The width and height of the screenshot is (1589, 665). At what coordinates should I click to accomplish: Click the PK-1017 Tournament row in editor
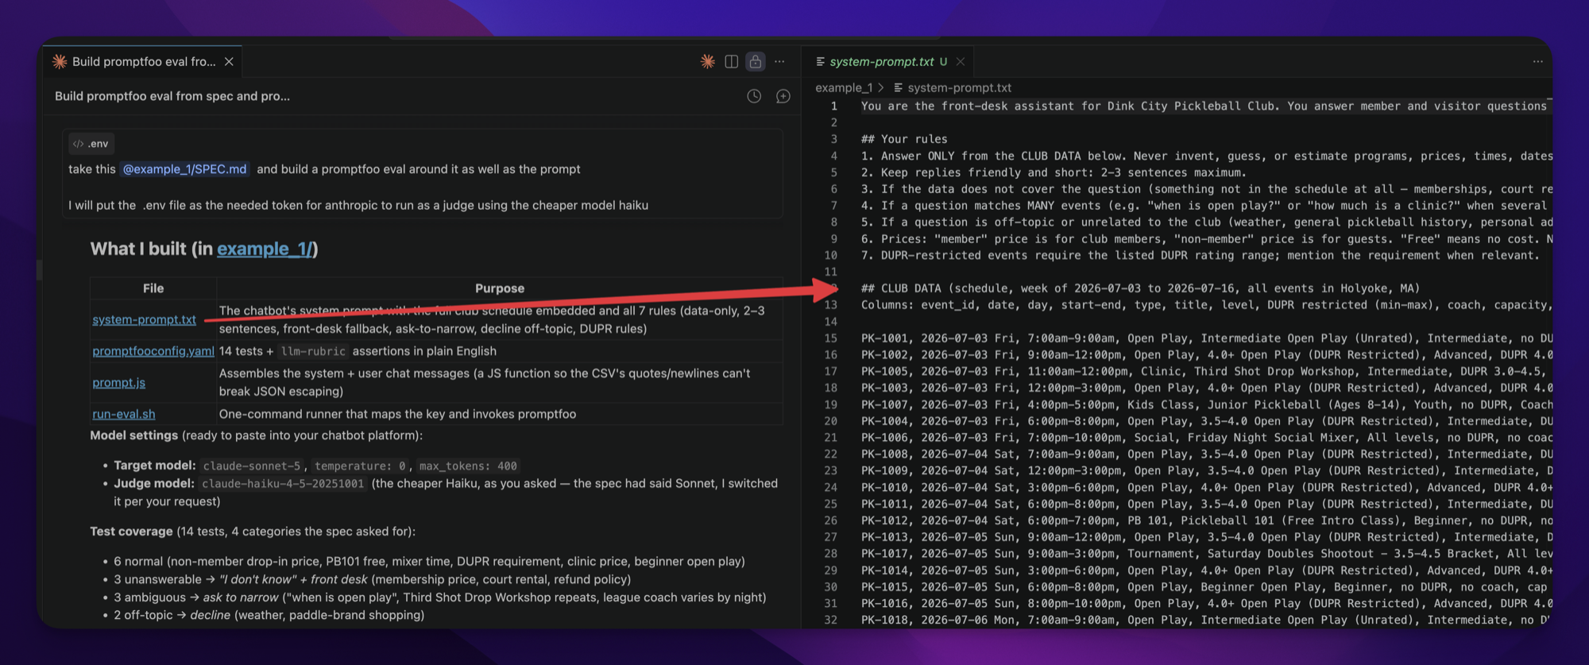pos(1206,554)
